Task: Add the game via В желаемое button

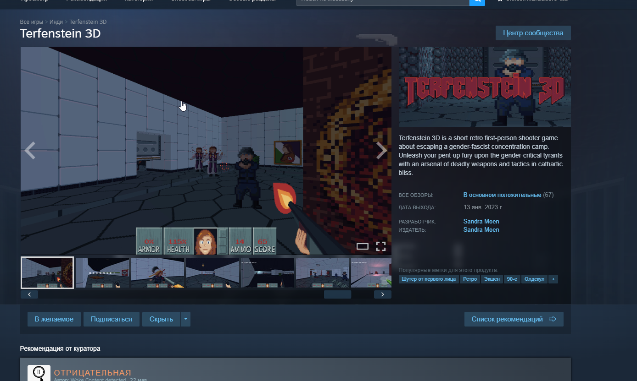Action: (x=54, y=319)
